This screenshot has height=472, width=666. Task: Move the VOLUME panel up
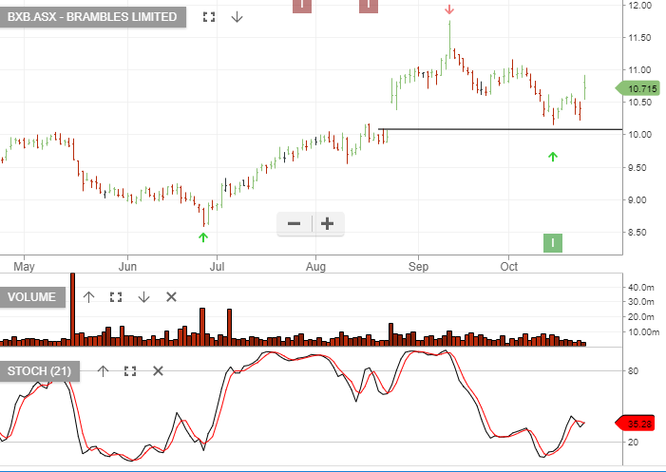point(88,296)
